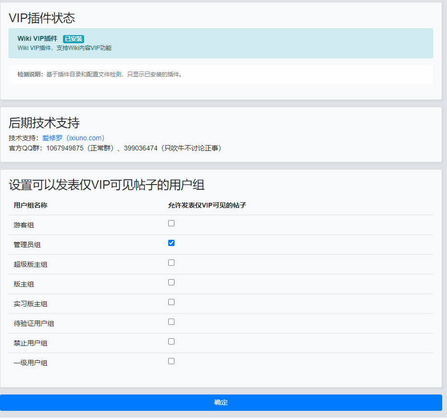Toggle the 实习版主组 checkbox
447x419 pixels.
point(171,302)
